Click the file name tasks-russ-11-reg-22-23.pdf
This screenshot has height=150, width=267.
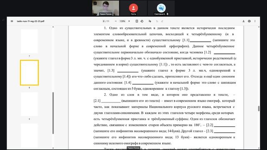[30, 21]
